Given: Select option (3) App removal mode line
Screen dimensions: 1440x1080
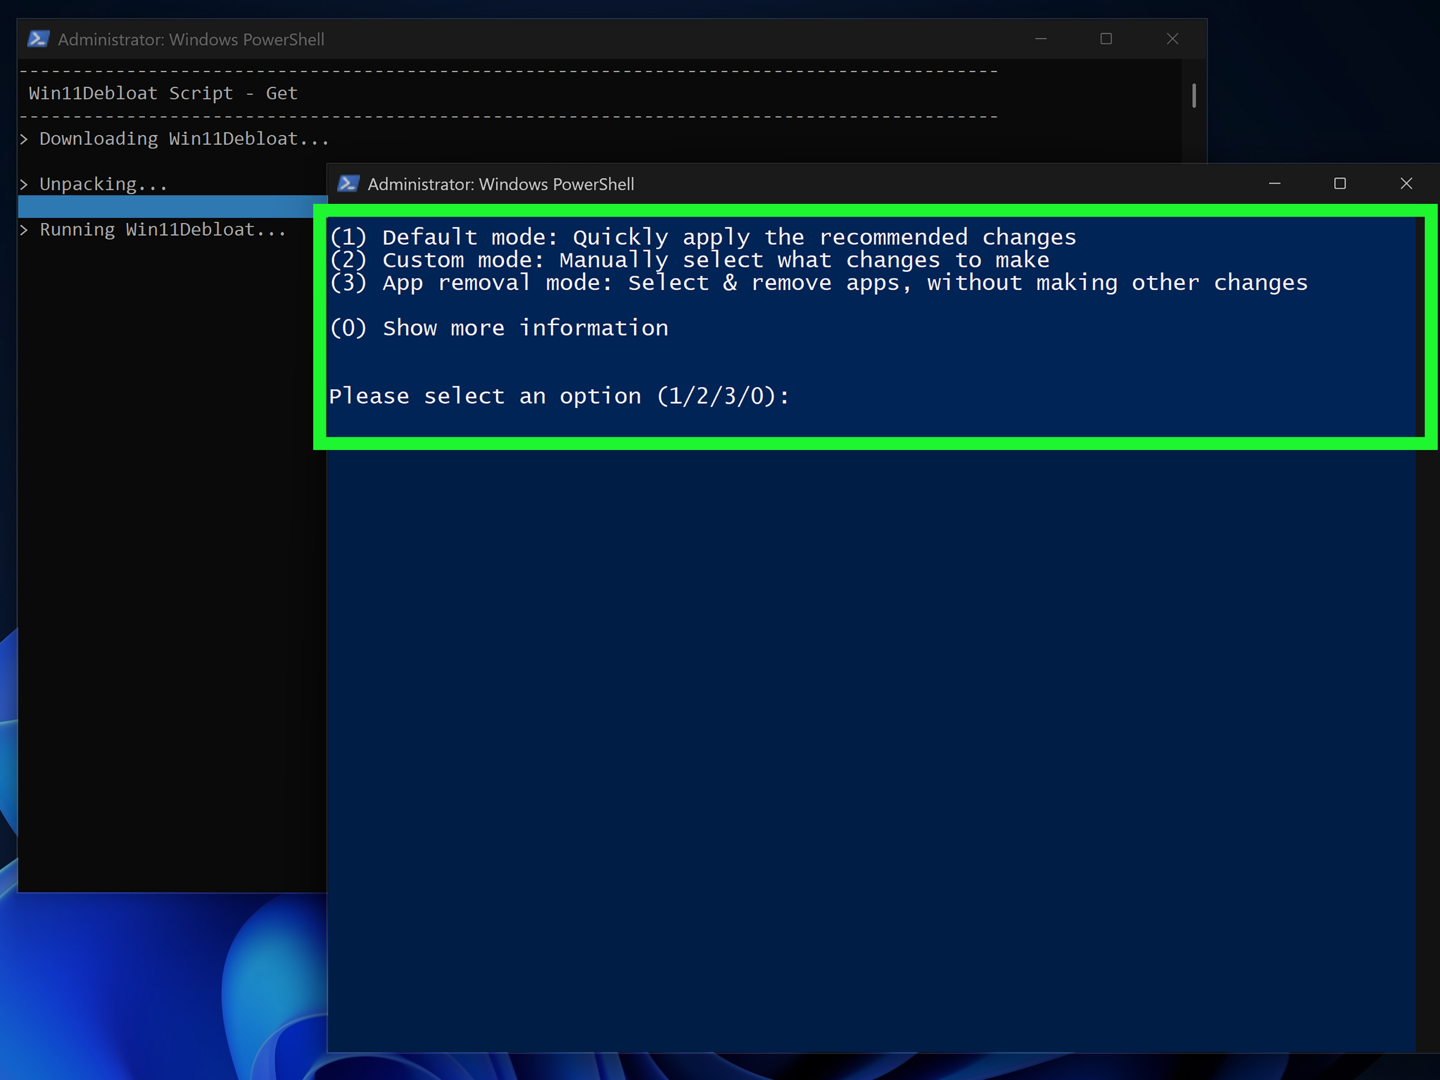Looking at the screenshot, I should 817,283.
